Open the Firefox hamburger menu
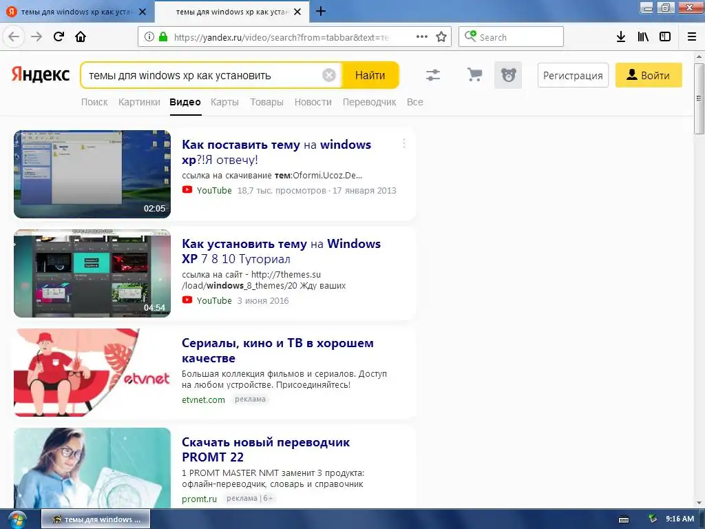Image resolution: width=705 pixels, height=529 pixels. click(x=692, y=37)
